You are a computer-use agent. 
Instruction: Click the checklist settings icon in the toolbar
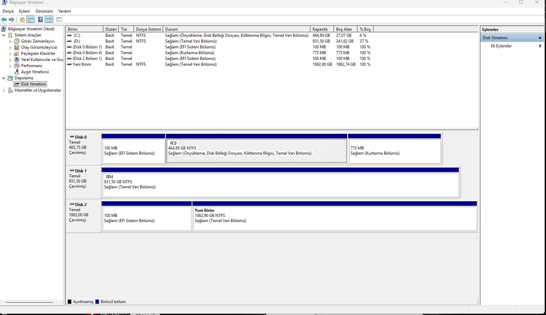(x=59, y=20)
